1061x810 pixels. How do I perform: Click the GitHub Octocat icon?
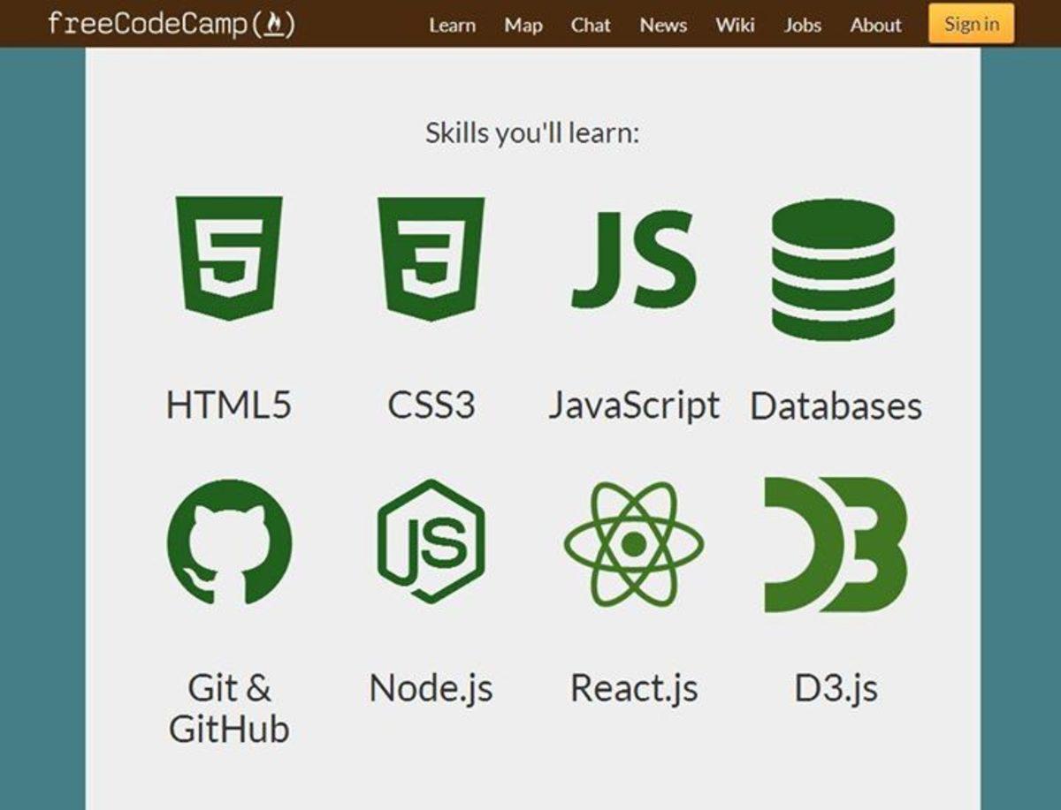tap(229, 541)
